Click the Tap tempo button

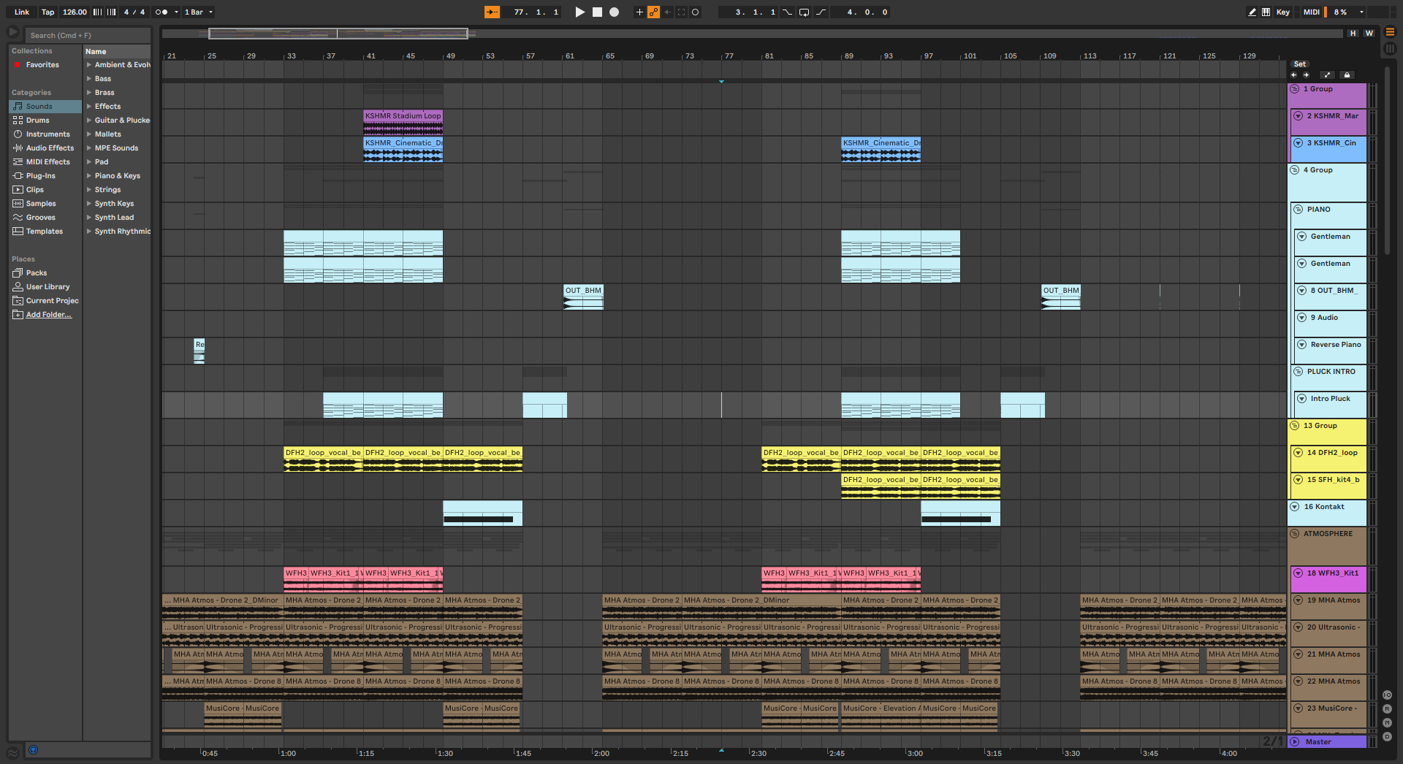point(47,12)
